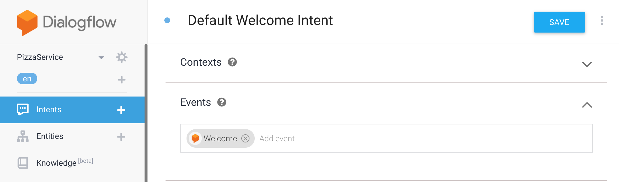The image size is (619, 182).
Task: Click the Add event input field
Action: [408, 139]
